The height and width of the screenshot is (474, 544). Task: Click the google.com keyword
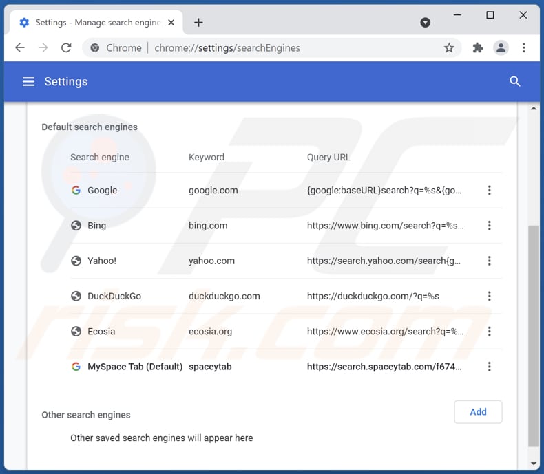coord(213,191)
